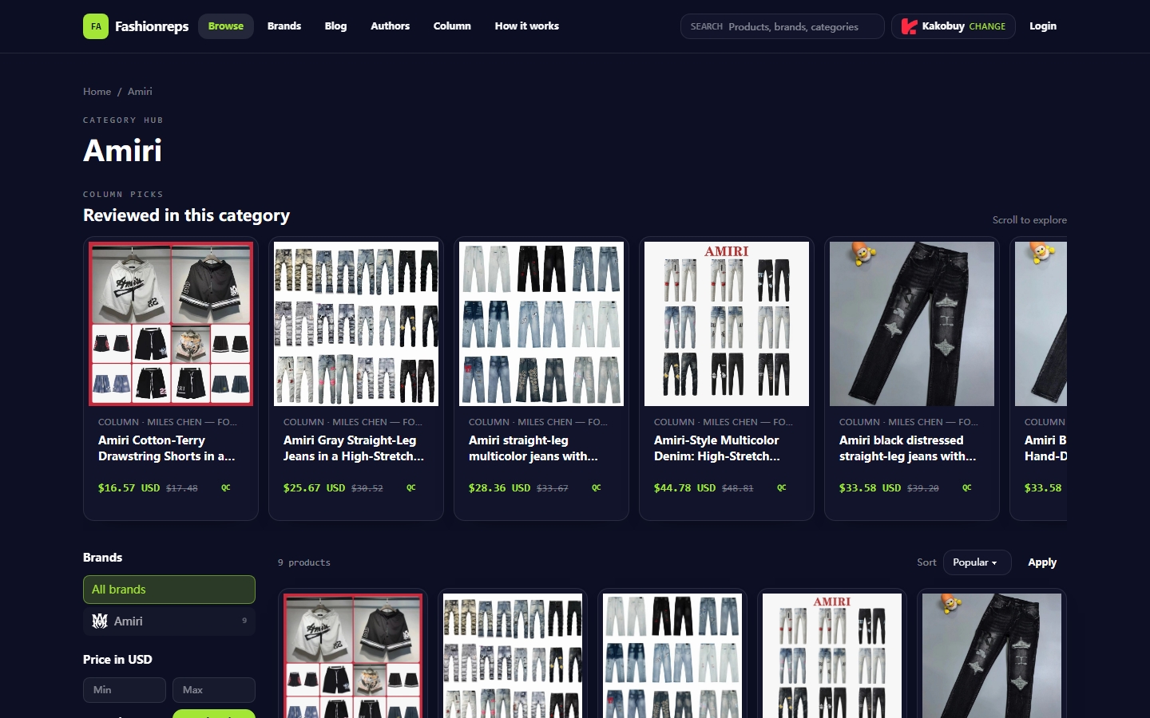Visit the Authors page
Screen dimensions: 1150x718
[390, 26]
